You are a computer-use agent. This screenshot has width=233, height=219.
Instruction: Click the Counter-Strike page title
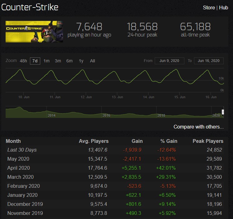30,7
